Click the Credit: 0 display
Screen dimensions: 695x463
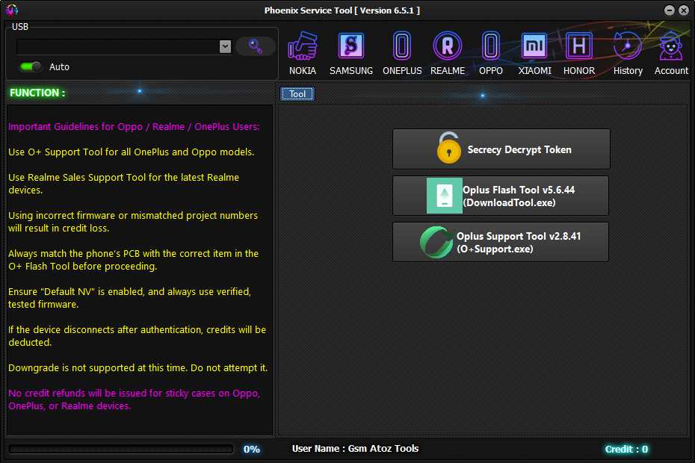[x=626, y=449]
